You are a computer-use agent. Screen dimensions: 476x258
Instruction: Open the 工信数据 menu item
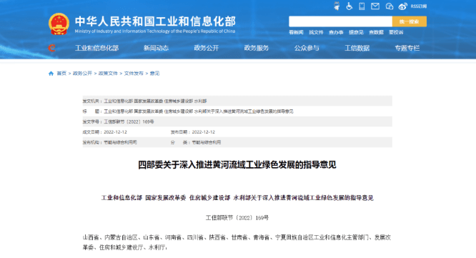(357, 48)
